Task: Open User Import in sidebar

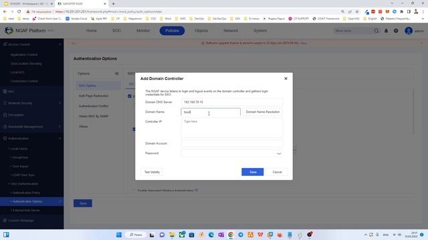Action: (20, 166)
